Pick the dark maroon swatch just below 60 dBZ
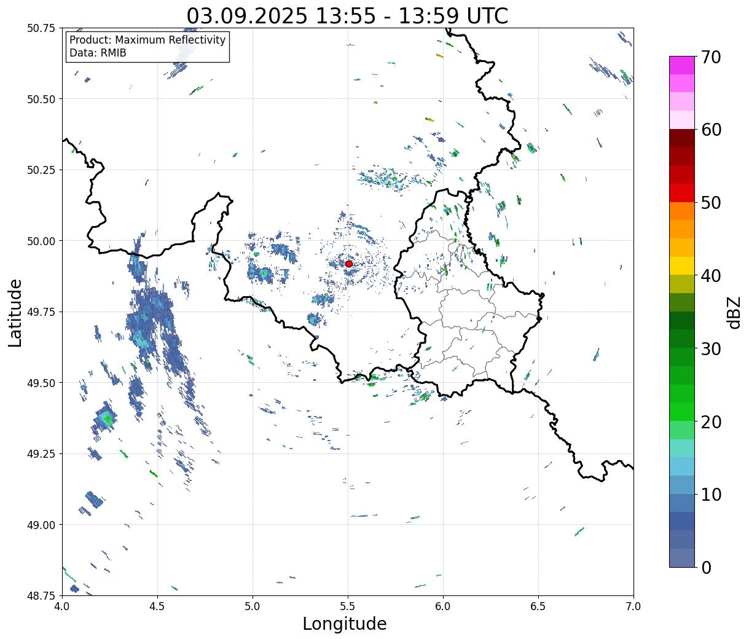 682,138
